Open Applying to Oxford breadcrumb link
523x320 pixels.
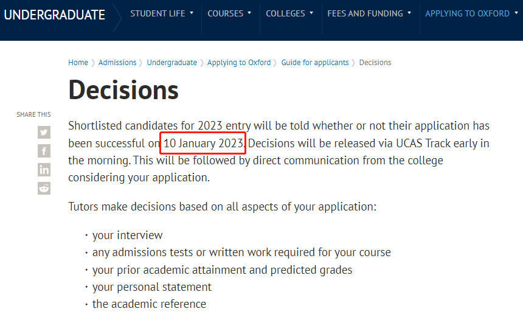pos(239,63)
